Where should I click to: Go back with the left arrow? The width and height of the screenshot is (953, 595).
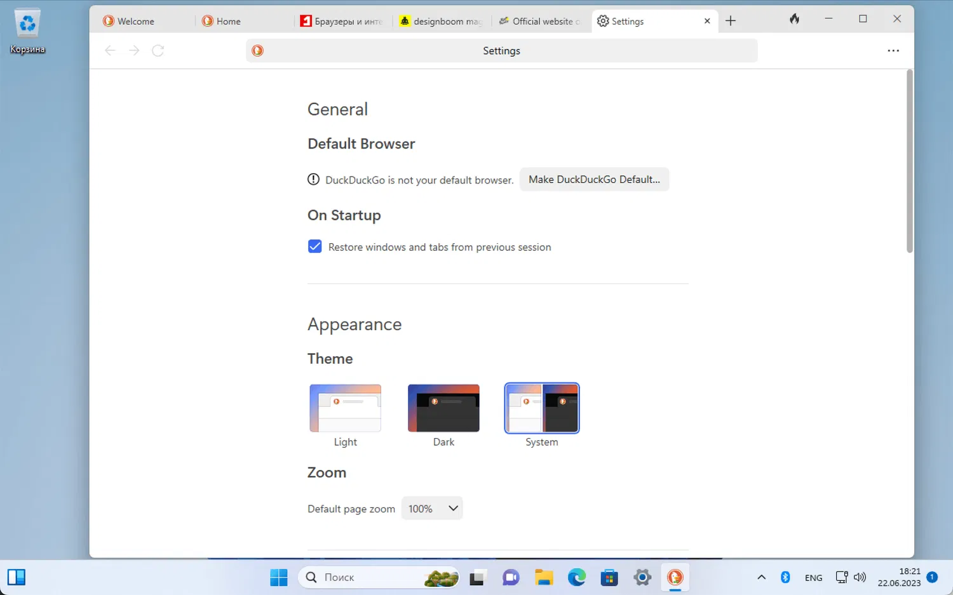[x=110, y=51]
